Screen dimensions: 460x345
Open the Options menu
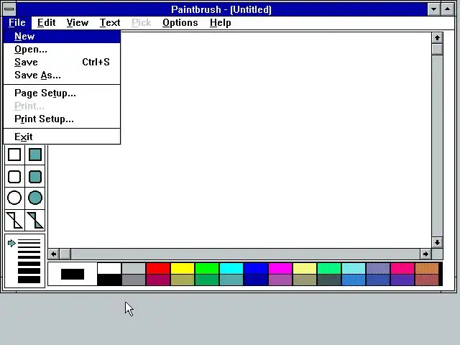[180, 22]
